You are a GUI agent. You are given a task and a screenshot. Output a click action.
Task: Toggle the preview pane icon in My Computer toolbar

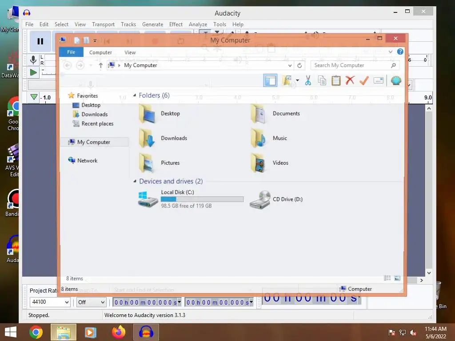pyautogui.click(x=270, y=80)
